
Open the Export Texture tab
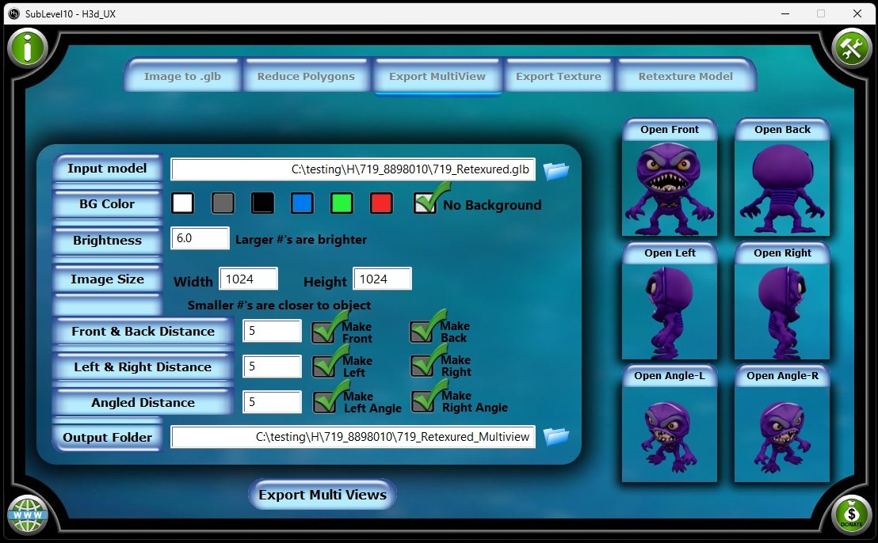[x=559, y=75]
